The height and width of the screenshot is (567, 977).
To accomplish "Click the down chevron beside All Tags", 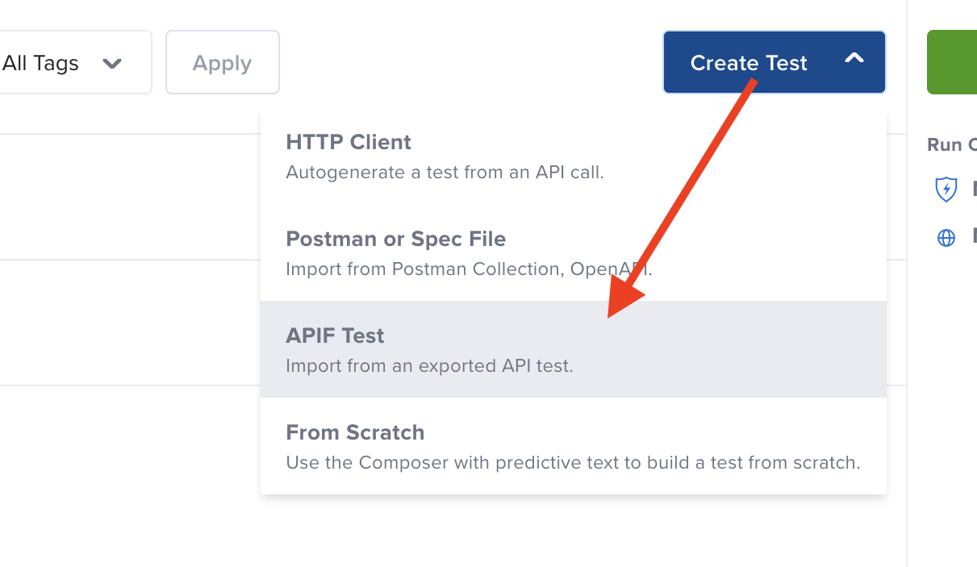I will (112, 63).
